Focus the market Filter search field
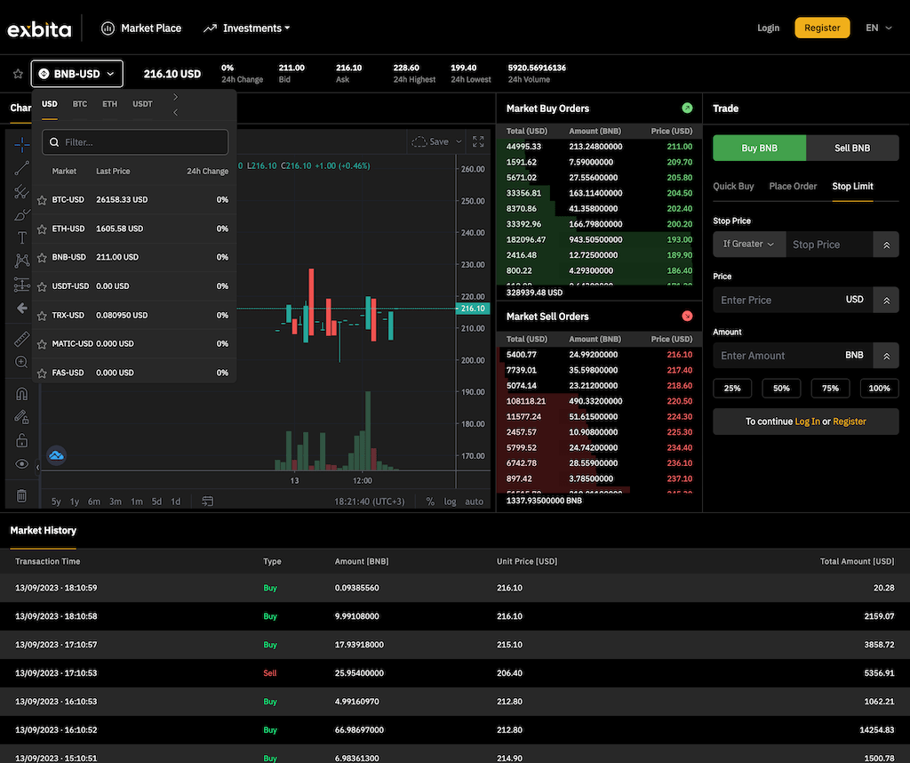Viewport: 910px width, 763px height. 135,142
